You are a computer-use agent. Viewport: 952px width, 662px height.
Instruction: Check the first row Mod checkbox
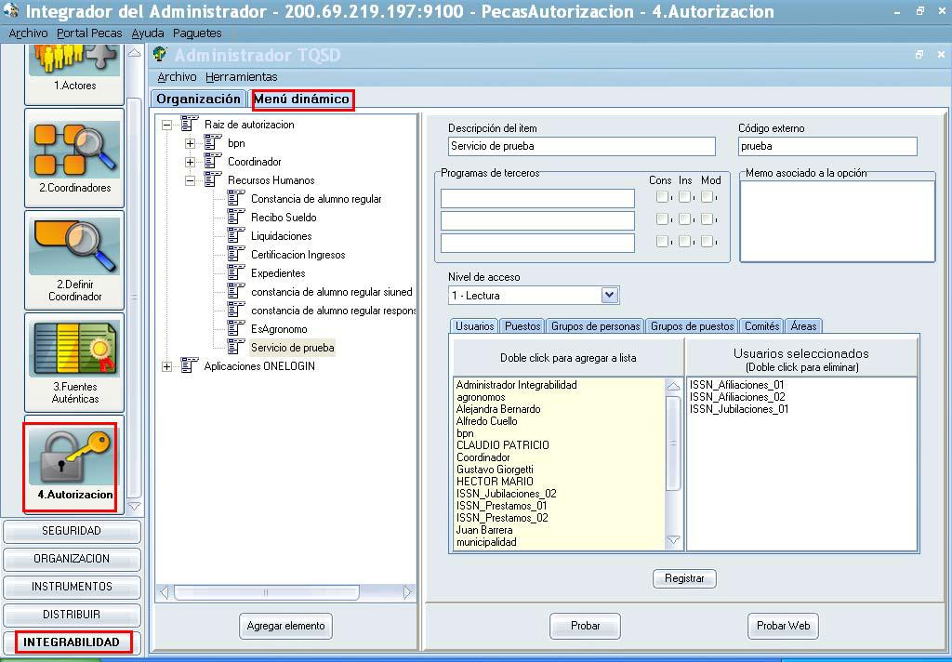pos(707,197)
